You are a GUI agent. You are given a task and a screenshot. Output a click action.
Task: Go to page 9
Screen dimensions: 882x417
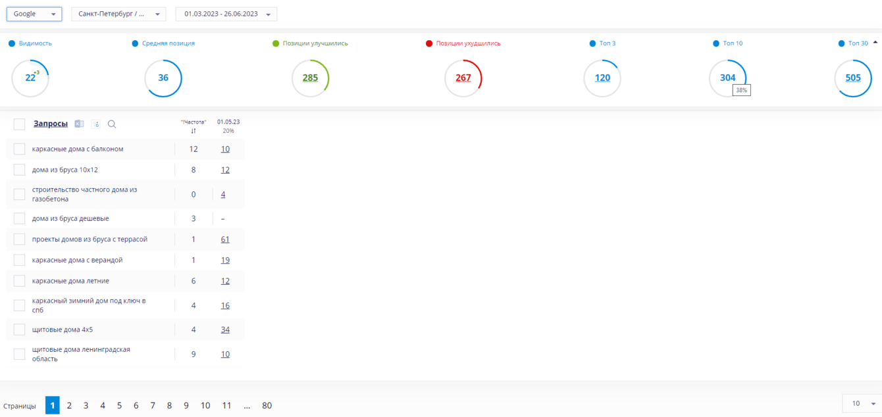click(186, 405)
